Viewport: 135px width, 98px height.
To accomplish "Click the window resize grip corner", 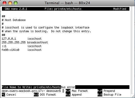I will pos(133,96).
